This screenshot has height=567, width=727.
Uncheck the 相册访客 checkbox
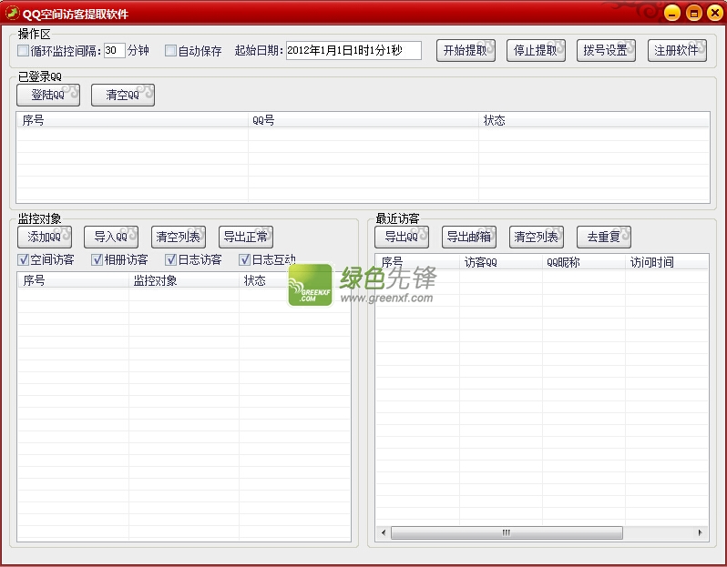coord(97,260)
